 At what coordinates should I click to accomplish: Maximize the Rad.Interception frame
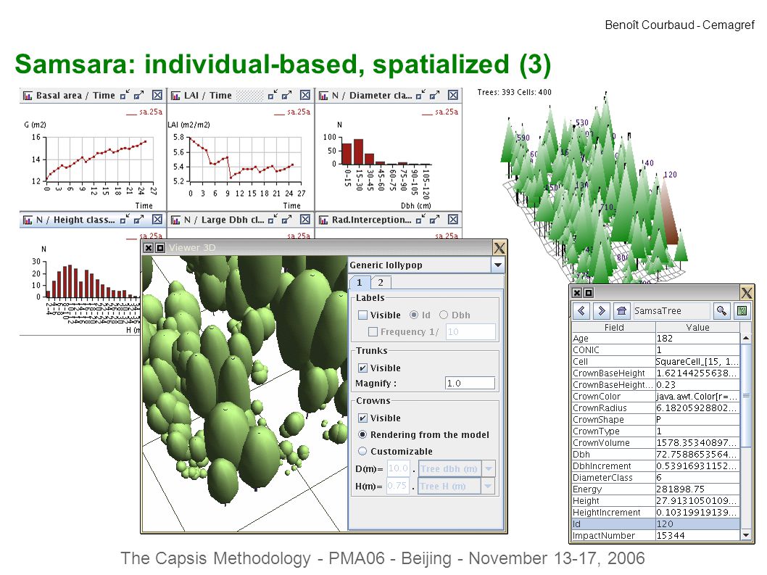point(435,219)
